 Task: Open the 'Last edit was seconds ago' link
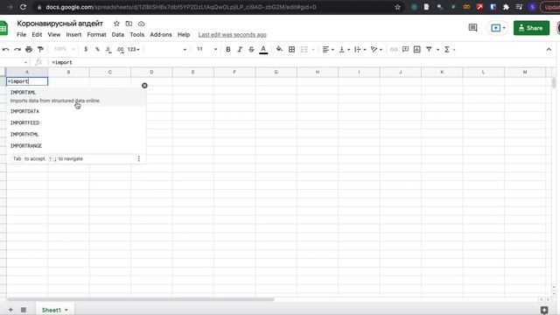coord(233,35)
